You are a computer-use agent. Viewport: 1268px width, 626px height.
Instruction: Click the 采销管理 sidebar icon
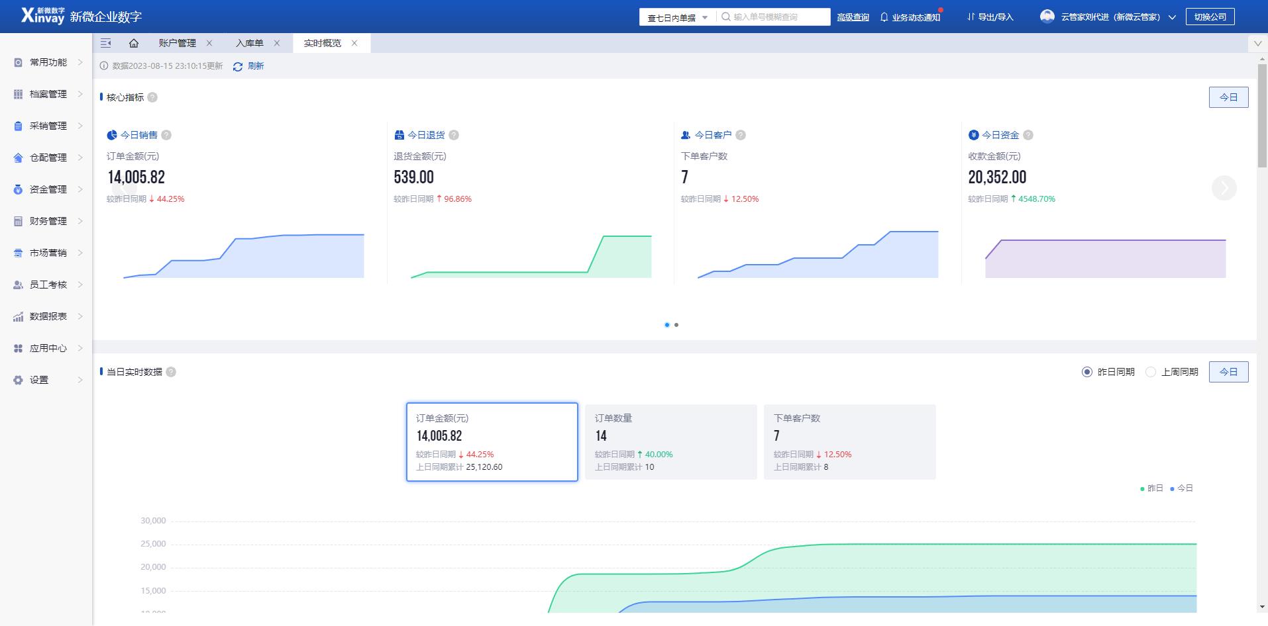tap(18, 126)
